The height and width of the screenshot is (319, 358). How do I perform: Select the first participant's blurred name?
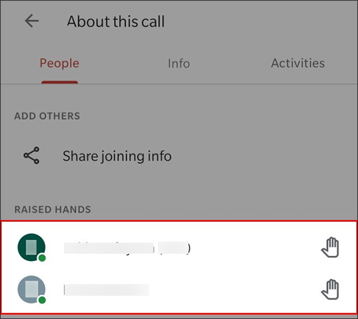click(127, 248)
